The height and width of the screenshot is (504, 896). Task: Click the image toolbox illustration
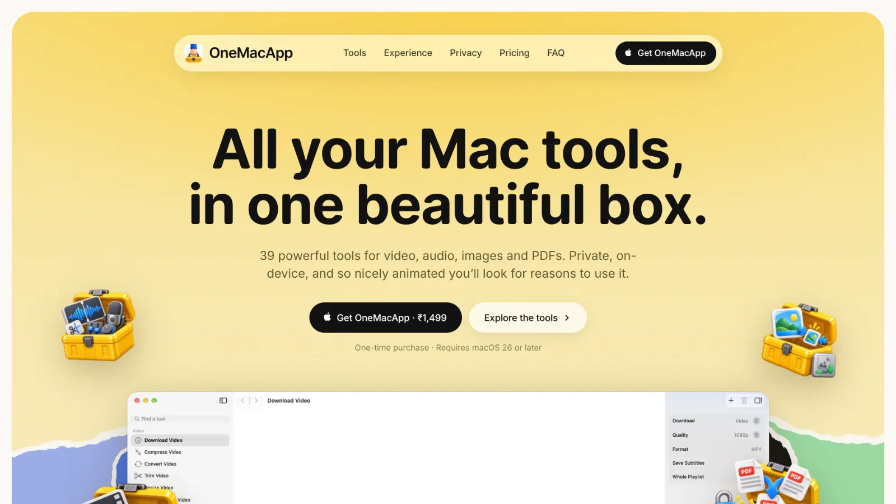(800, 340)
